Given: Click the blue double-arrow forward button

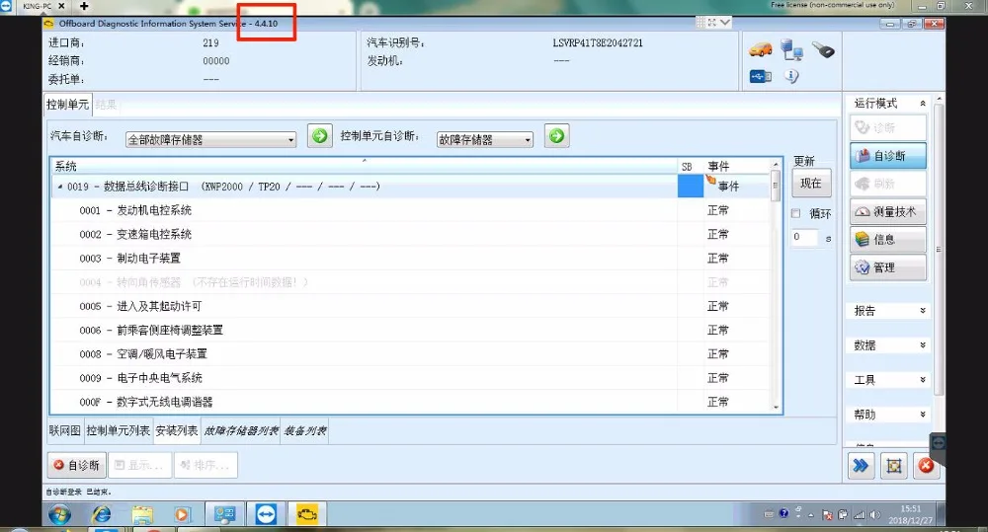Looking at the screenshot, I should coord(861,466).
